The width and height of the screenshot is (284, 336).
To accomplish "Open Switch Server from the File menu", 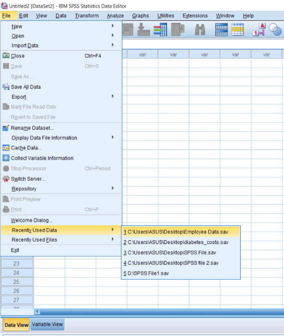I will coord(28,179).
